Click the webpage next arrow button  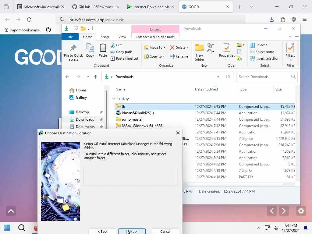coord(284,211)
